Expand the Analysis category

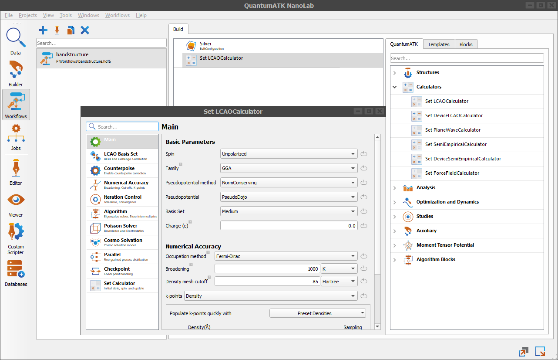(x=395, y=188)
